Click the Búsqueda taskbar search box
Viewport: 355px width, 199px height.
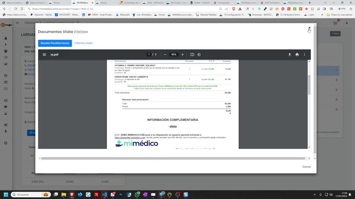pyautogui.click(x=31, y=195)
